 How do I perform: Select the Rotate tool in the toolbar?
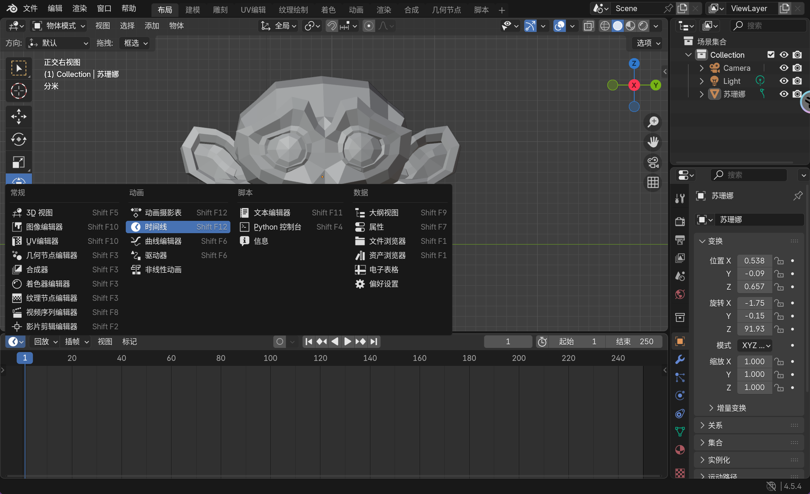pyautogui.click(x=18, y=139)
